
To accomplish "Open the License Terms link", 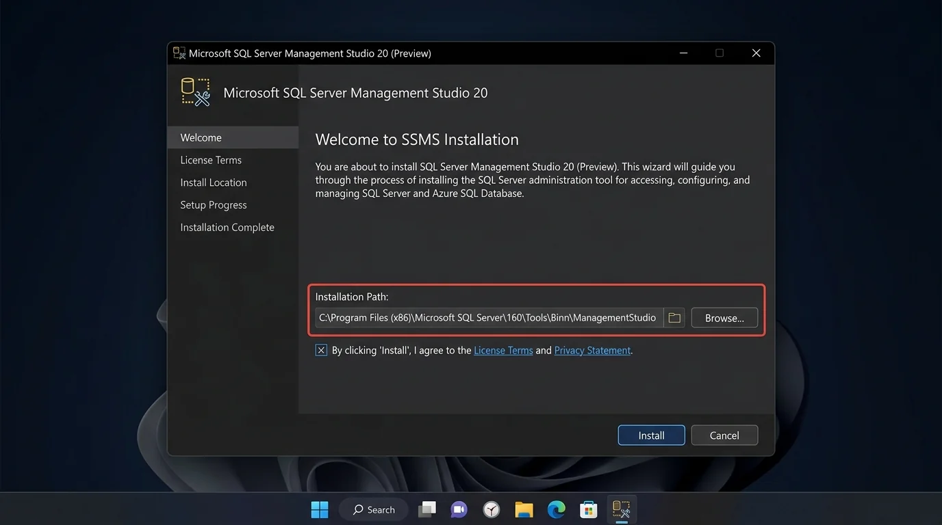I will click(x=503, y=350).
